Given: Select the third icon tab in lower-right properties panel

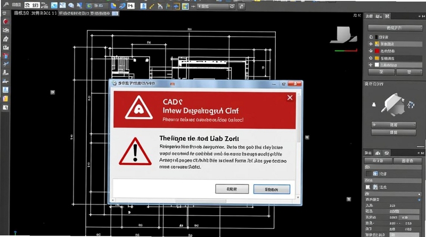Looking at the screenshot, I should (x=387, y=153).
